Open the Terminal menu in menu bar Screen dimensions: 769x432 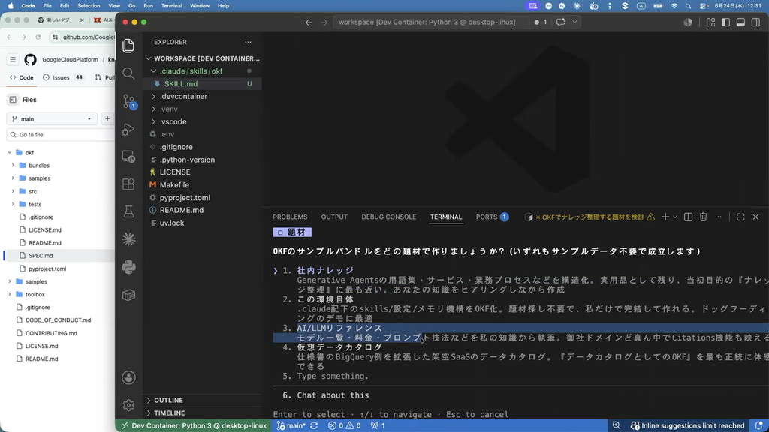(x=171, y=6)
